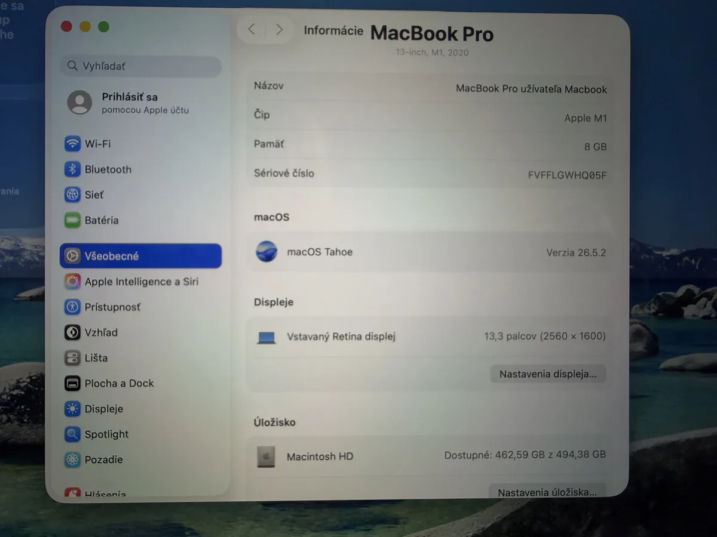Click the Všeobecné gear icon
Image resolution: width=717 pixels, height=537 pixels.
72,256
